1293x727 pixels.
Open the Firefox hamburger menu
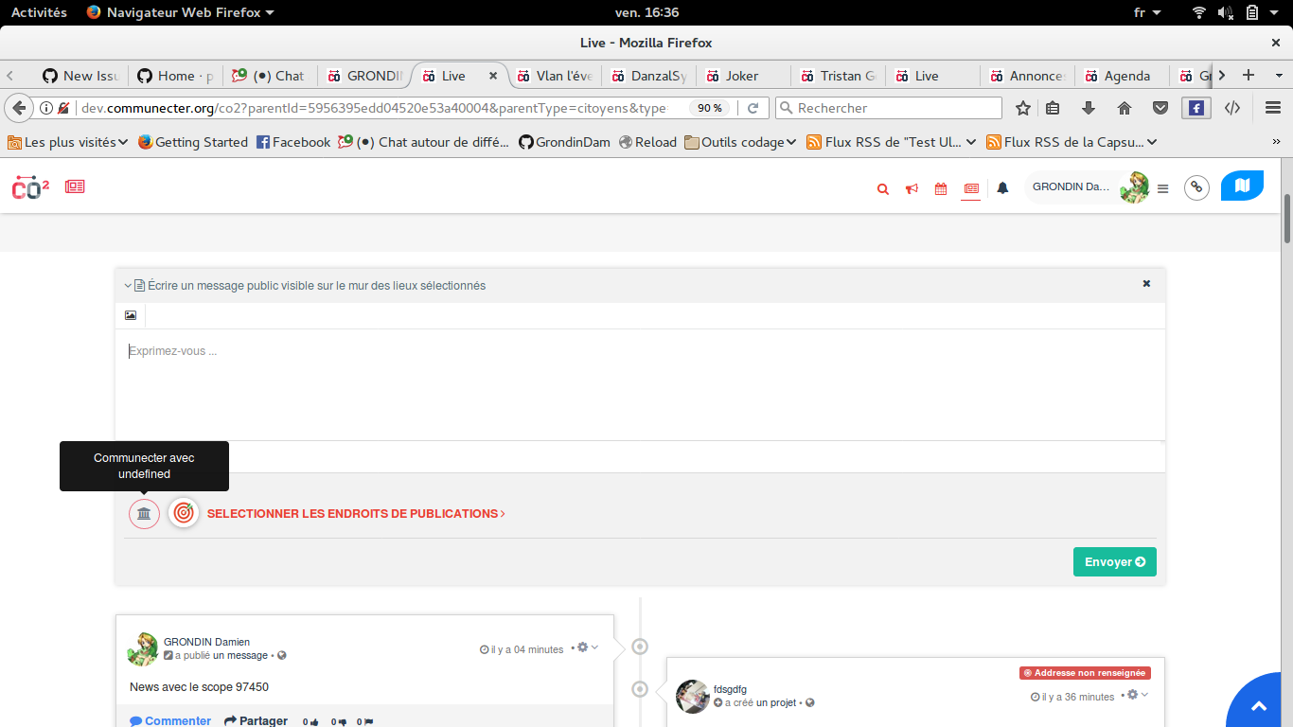point(1272,108)
